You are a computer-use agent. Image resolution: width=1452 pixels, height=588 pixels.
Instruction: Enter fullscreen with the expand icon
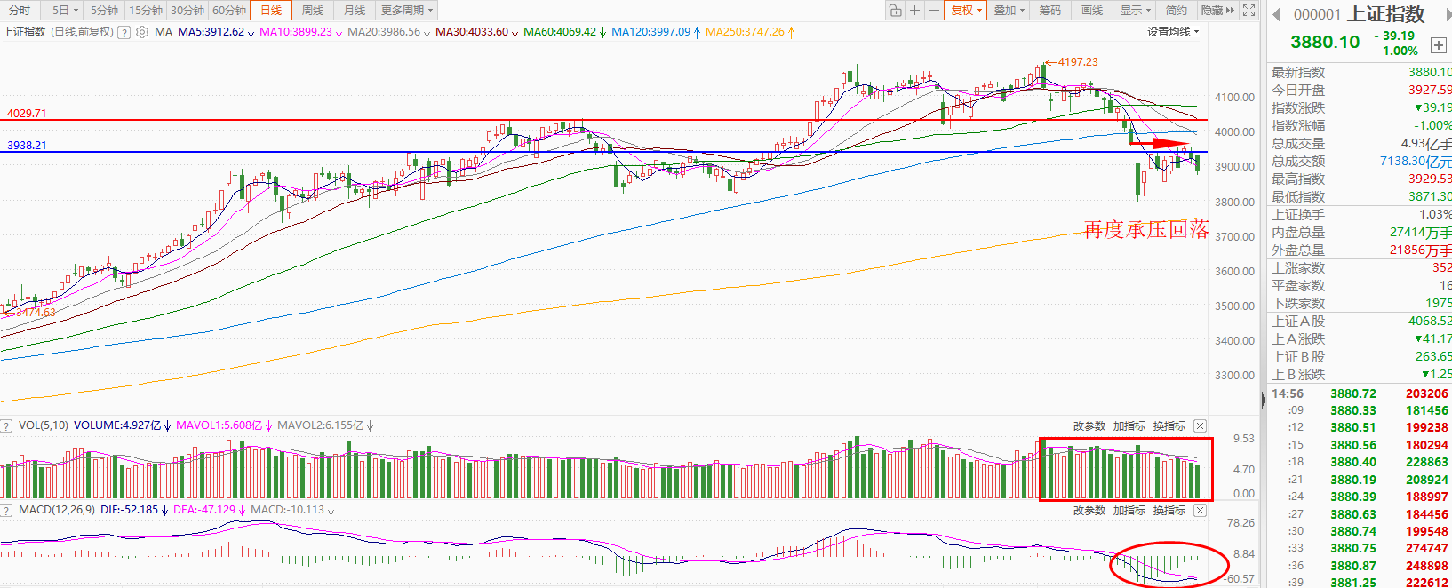[1249, 11]
